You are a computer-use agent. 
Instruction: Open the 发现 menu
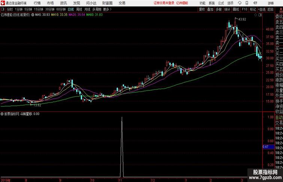76,3
